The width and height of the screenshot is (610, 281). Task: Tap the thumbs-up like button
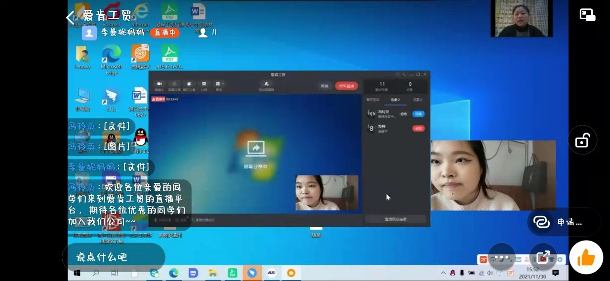click(x=586, y=257)
